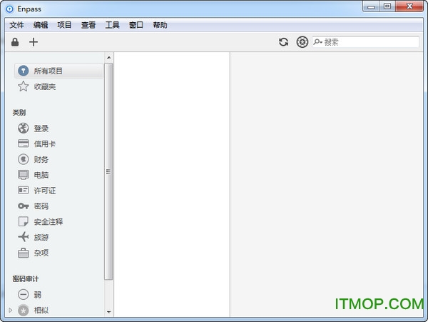The image size is (428, 322).
Task: Select 杂项 category label
Action: 41,253
